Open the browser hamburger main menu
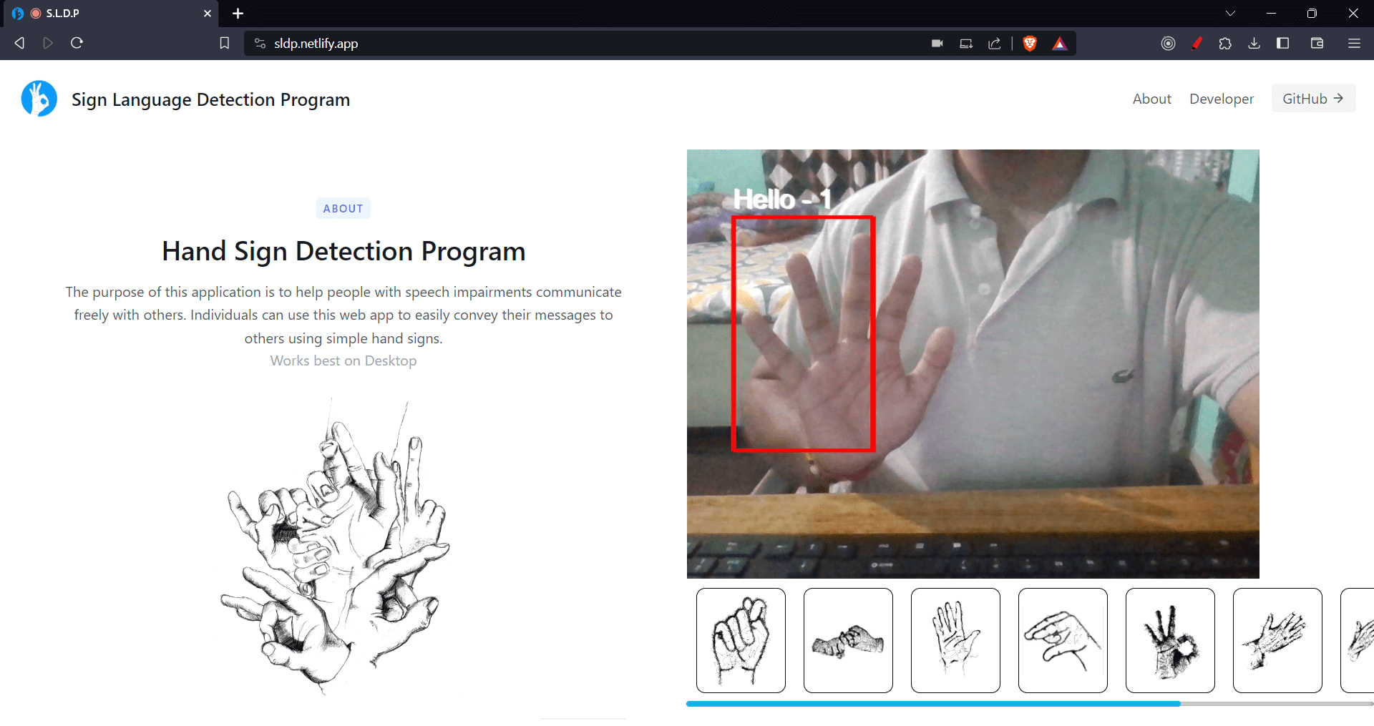The width and height of the screenshot is (1374, 726). point(1354,44)
